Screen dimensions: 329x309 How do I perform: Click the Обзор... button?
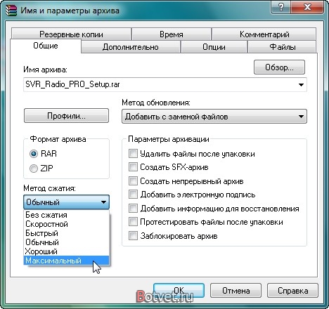tap(279, 67)
